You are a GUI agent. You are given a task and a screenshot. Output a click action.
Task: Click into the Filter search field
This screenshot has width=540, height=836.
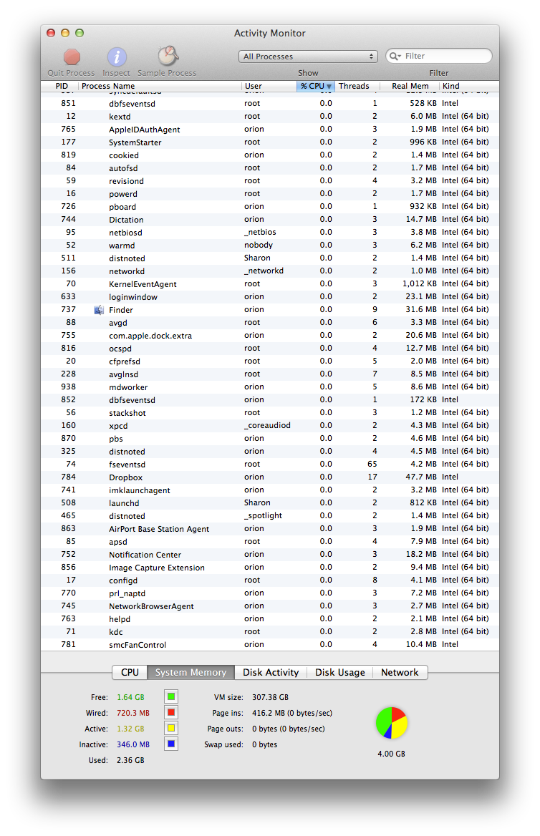(438, 56)
